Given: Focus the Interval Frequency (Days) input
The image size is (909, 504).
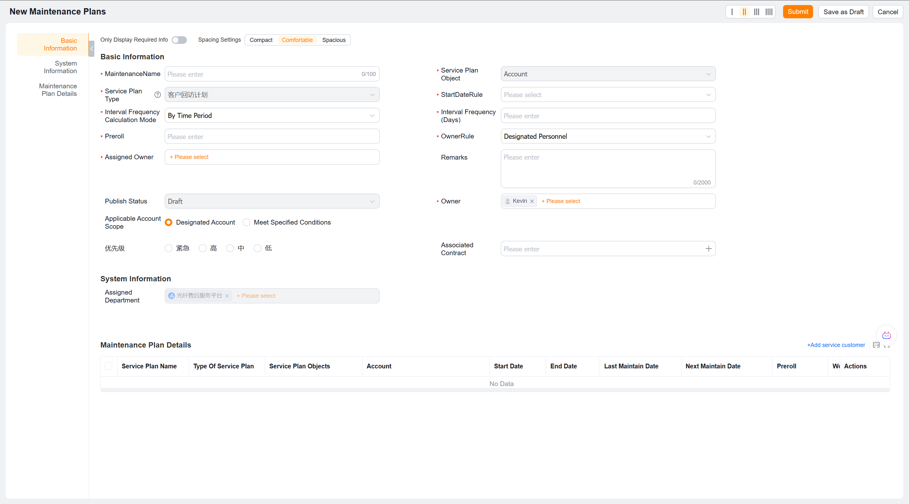Looking at the screenshot, I should 608,115.
